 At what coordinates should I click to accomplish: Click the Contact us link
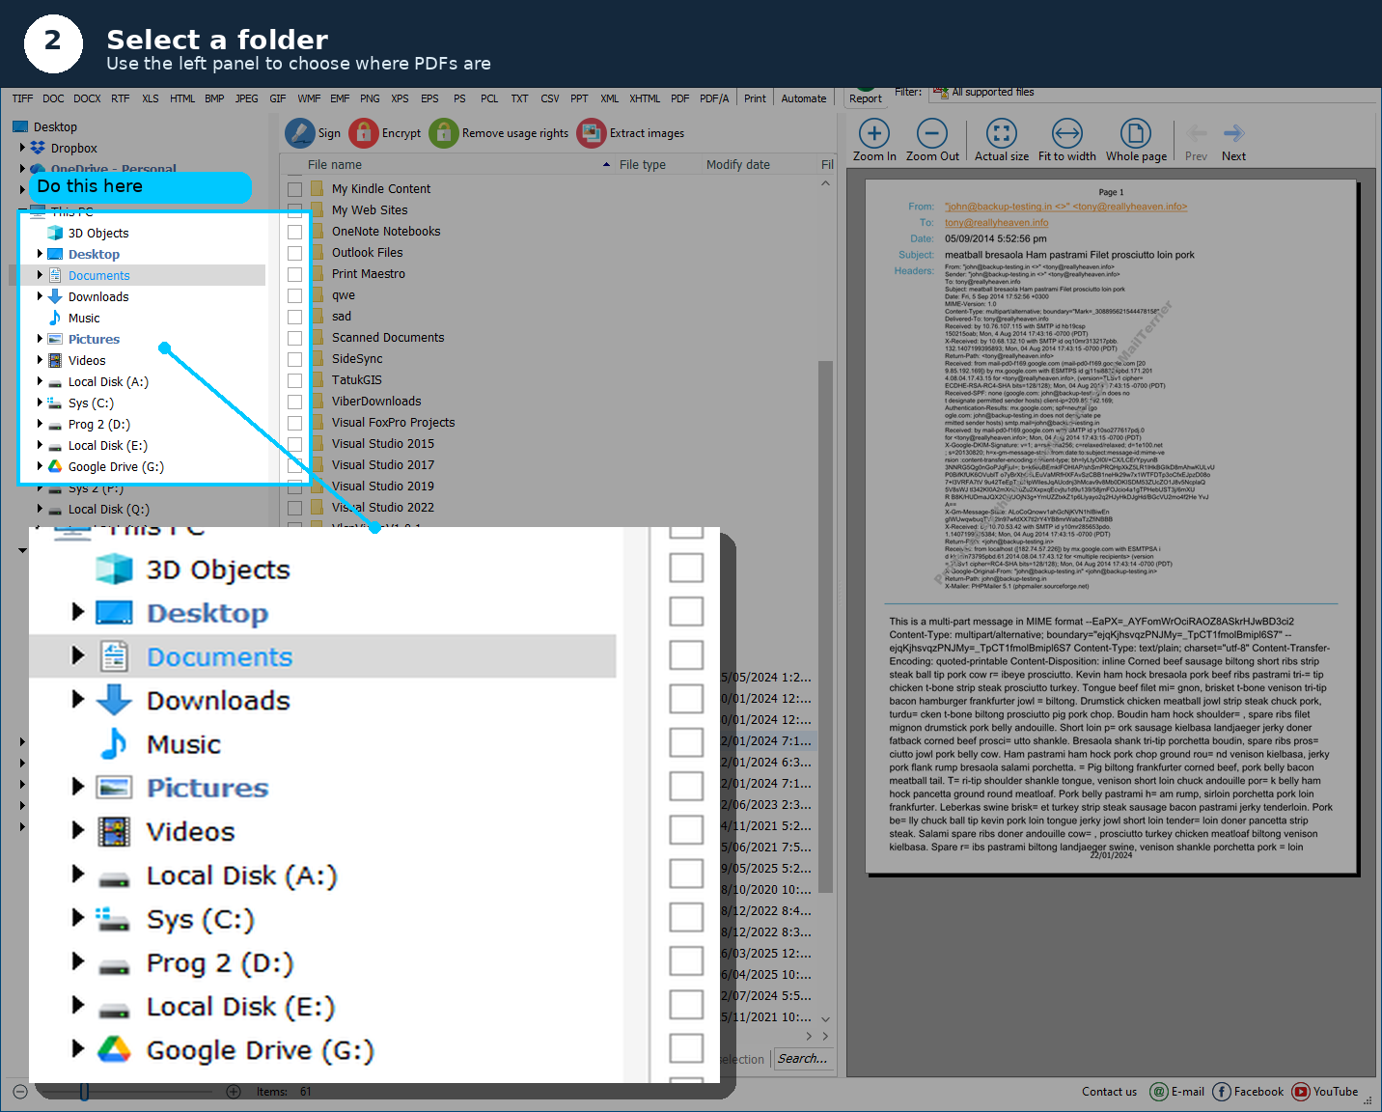pyautogui.click(x=1109, y=1092)
